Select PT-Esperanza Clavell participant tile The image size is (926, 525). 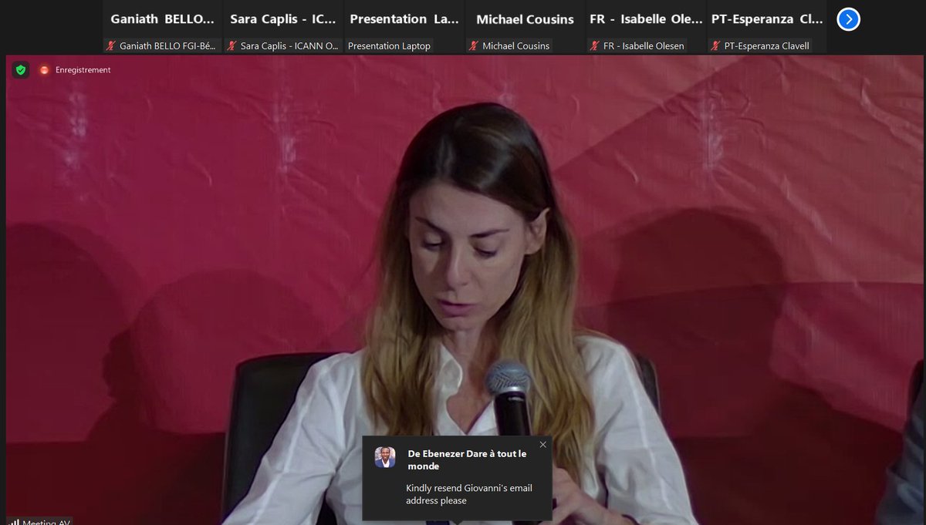point(766,27)
